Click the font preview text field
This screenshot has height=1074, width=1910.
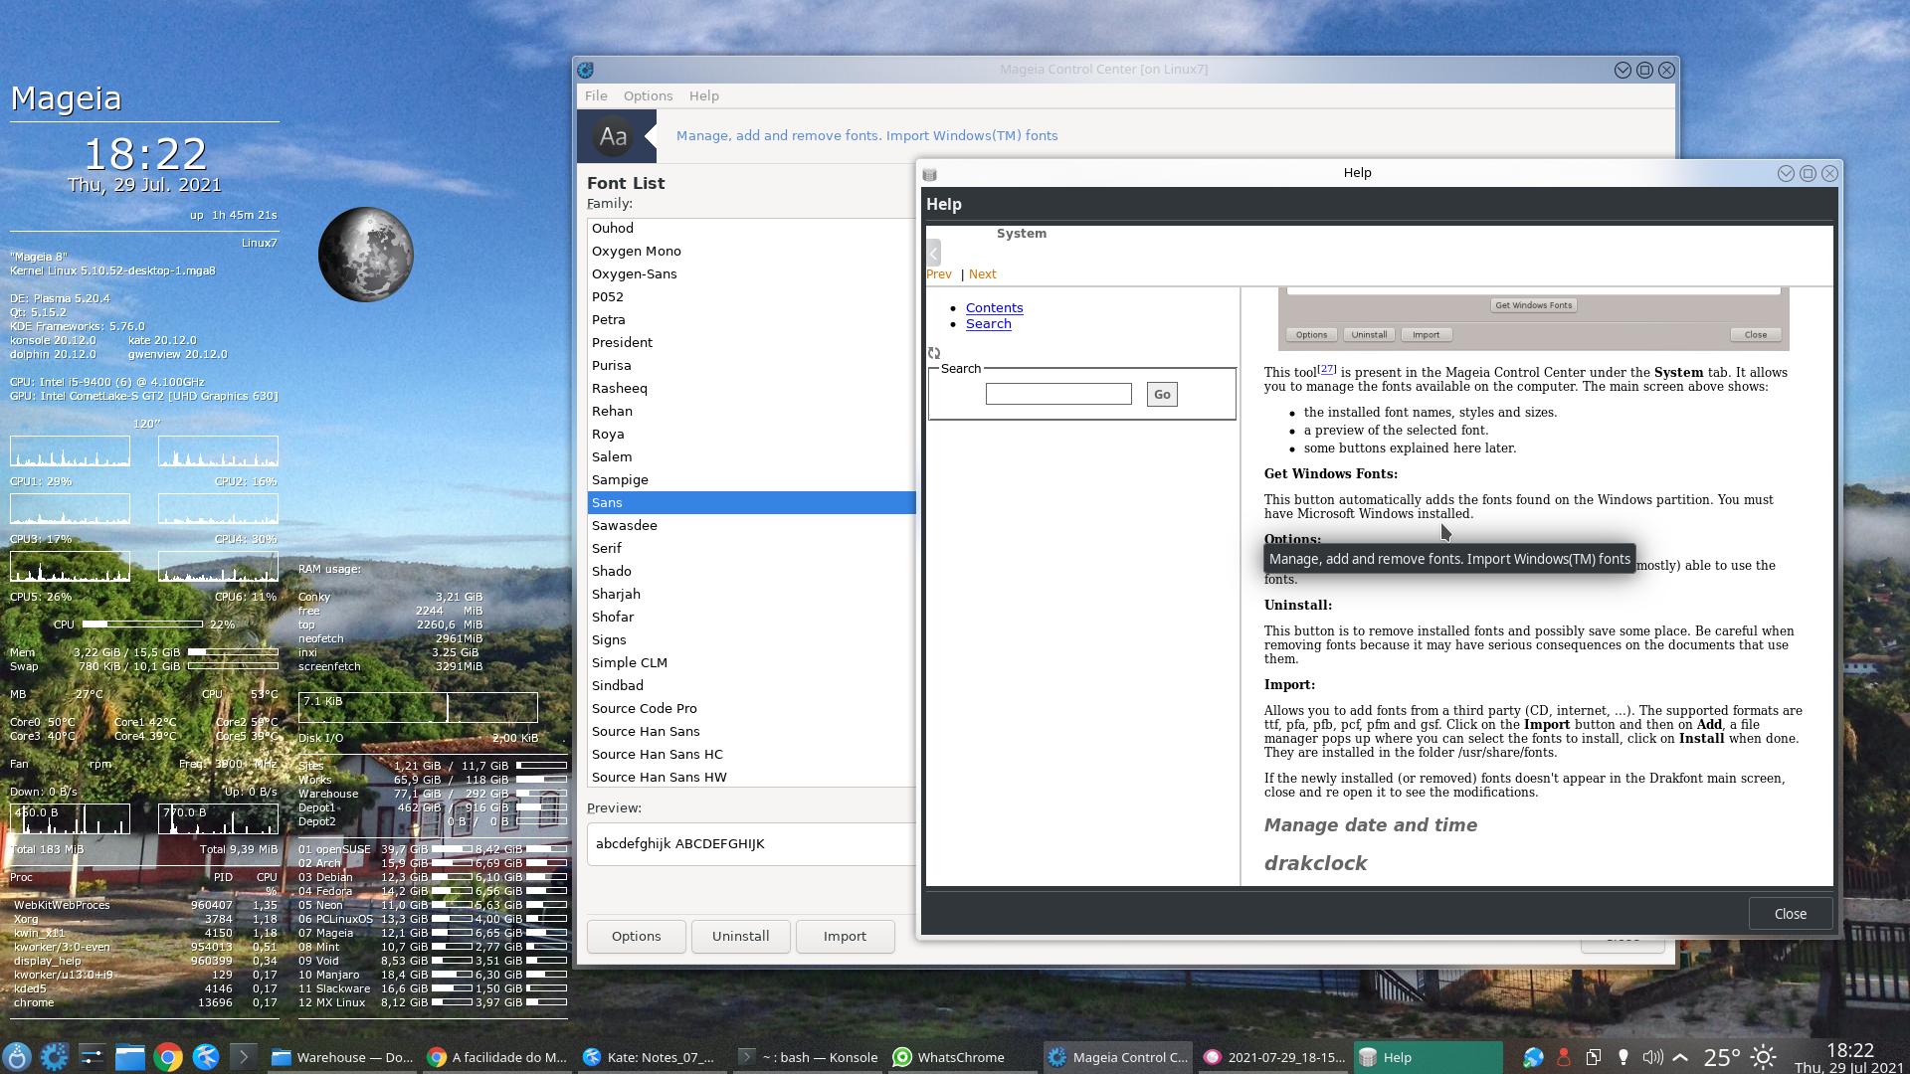pos(751,843)
